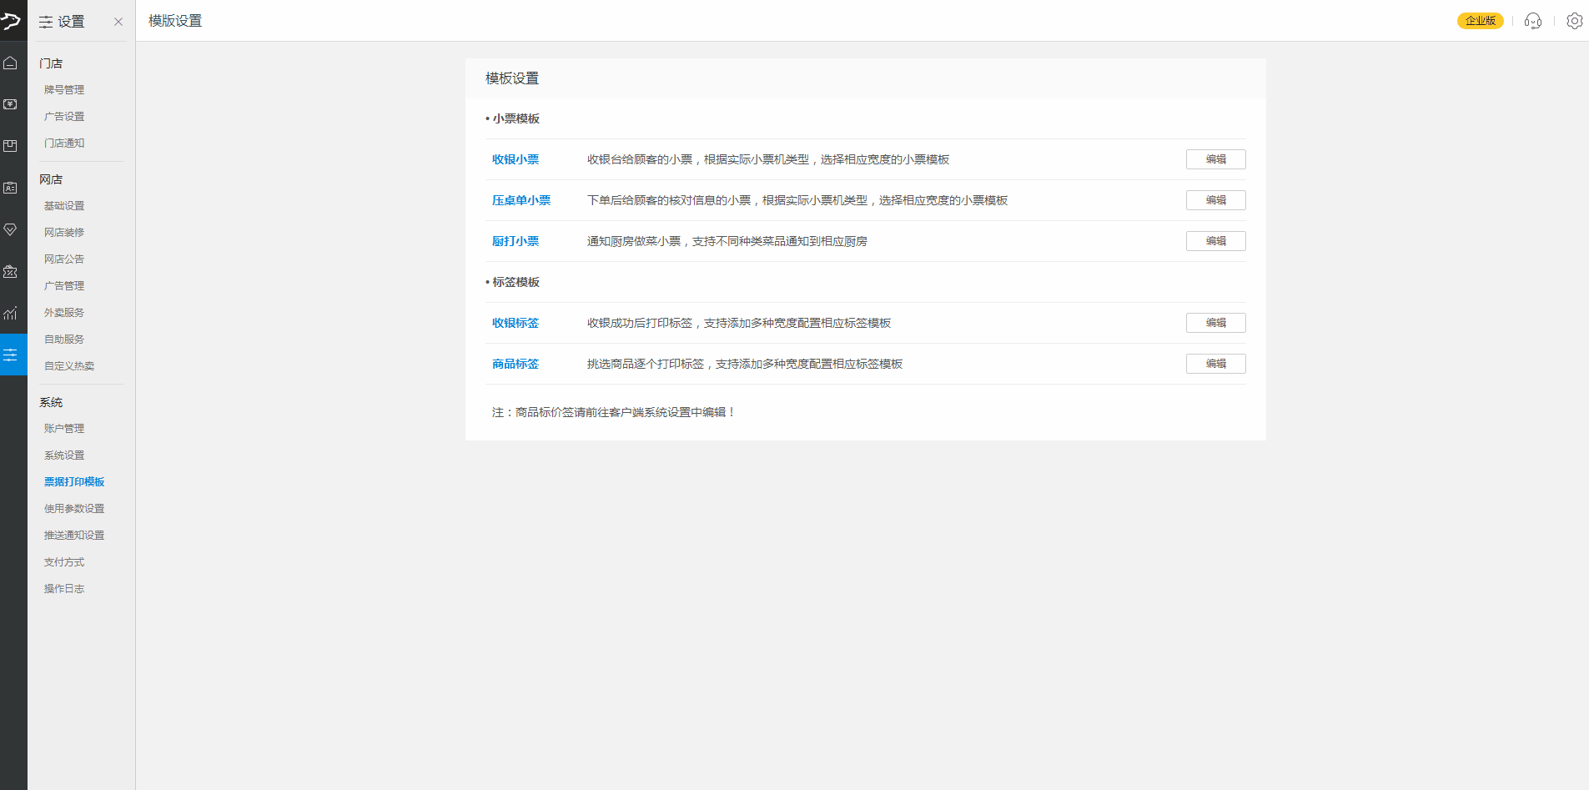Click the customer service headset icon
The height and width of the screenshot is (790, 1589).
click(1532, 21)
